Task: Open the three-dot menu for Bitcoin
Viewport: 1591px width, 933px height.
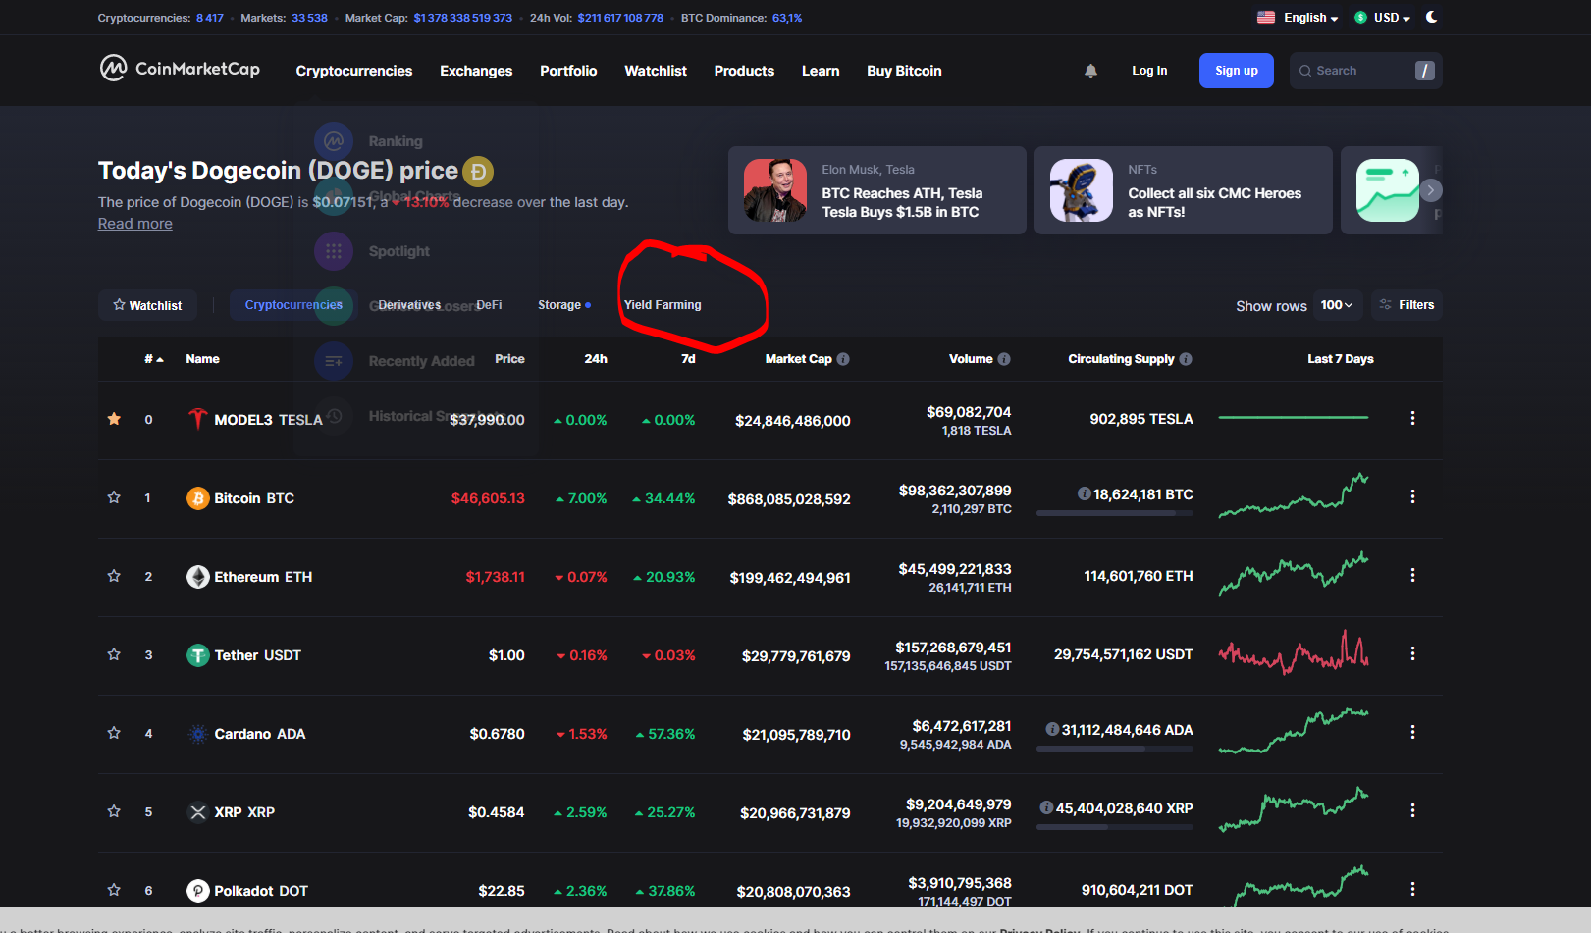Action: [1412, 496]
